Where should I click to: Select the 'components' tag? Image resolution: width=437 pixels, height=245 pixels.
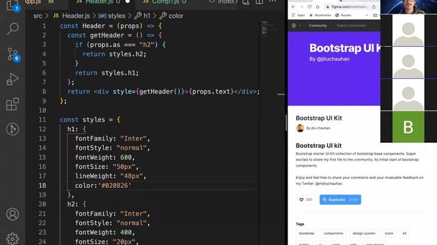tap(333, 233)
